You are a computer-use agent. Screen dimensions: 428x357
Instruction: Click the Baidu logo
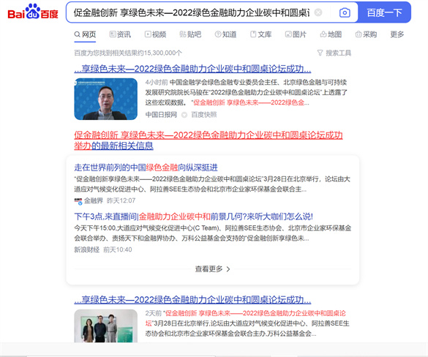33,12
